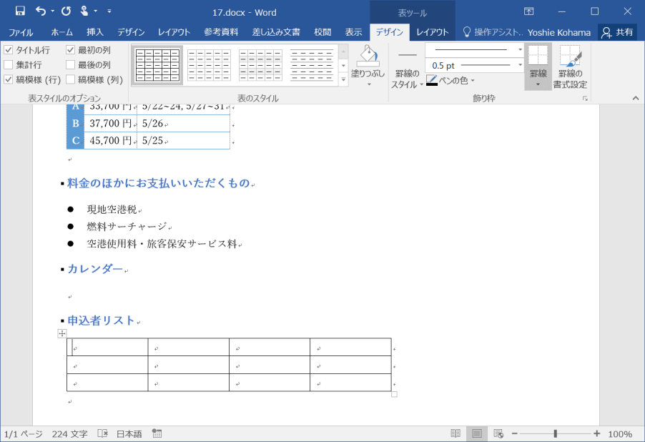Open the 飾り枠 dialog launcher
The width and height of the screenshot is (645, 442).
(585, 99)
